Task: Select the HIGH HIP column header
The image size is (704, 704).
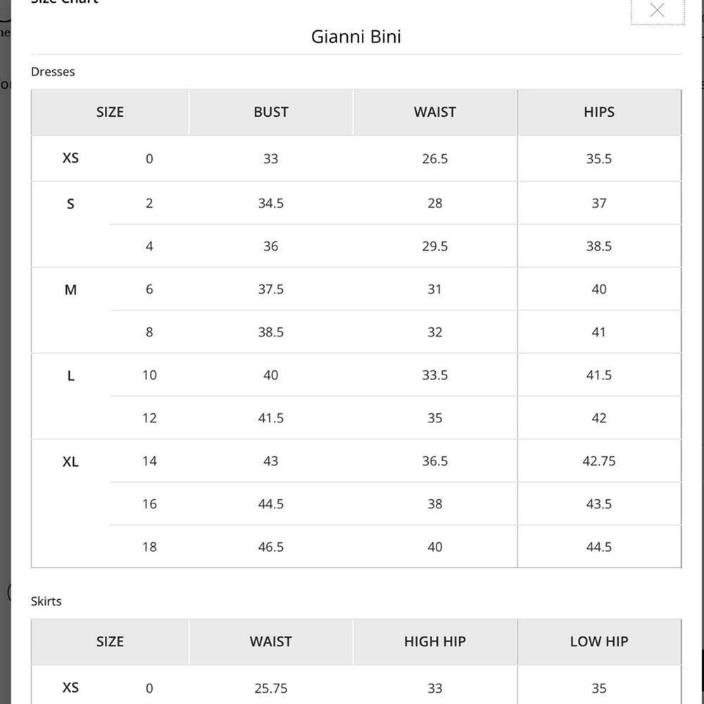Action: click(x=435, y=641)
